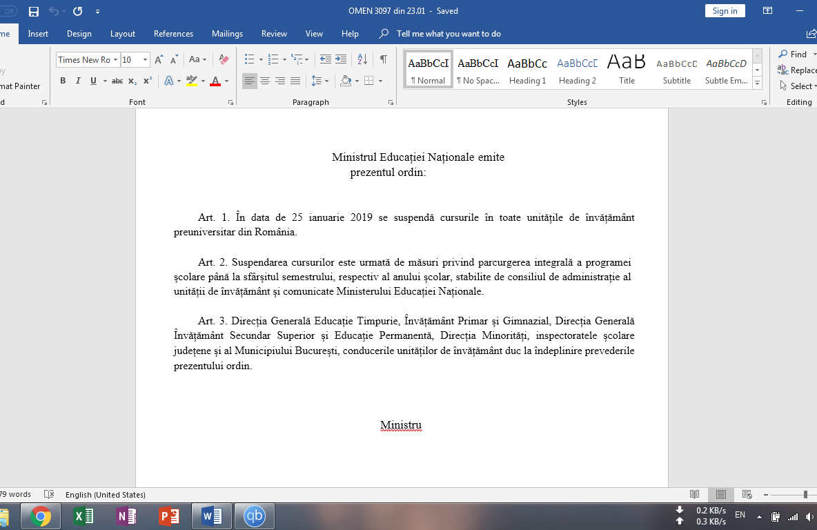Click the Sign in button
This screenshot has width=817, height=530.
click(x=725, y=10)
